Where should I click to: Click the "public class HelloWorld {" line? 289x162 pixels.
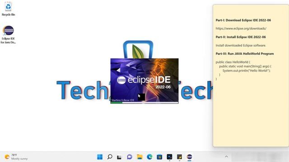pyautogui.click(x=233, y=62)
